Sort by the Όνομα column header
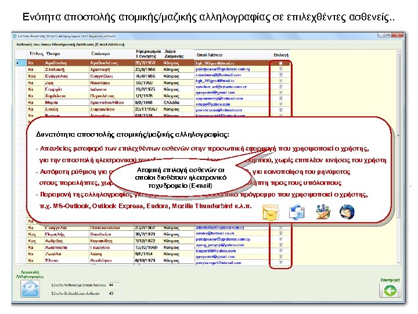 click(53, 53)
